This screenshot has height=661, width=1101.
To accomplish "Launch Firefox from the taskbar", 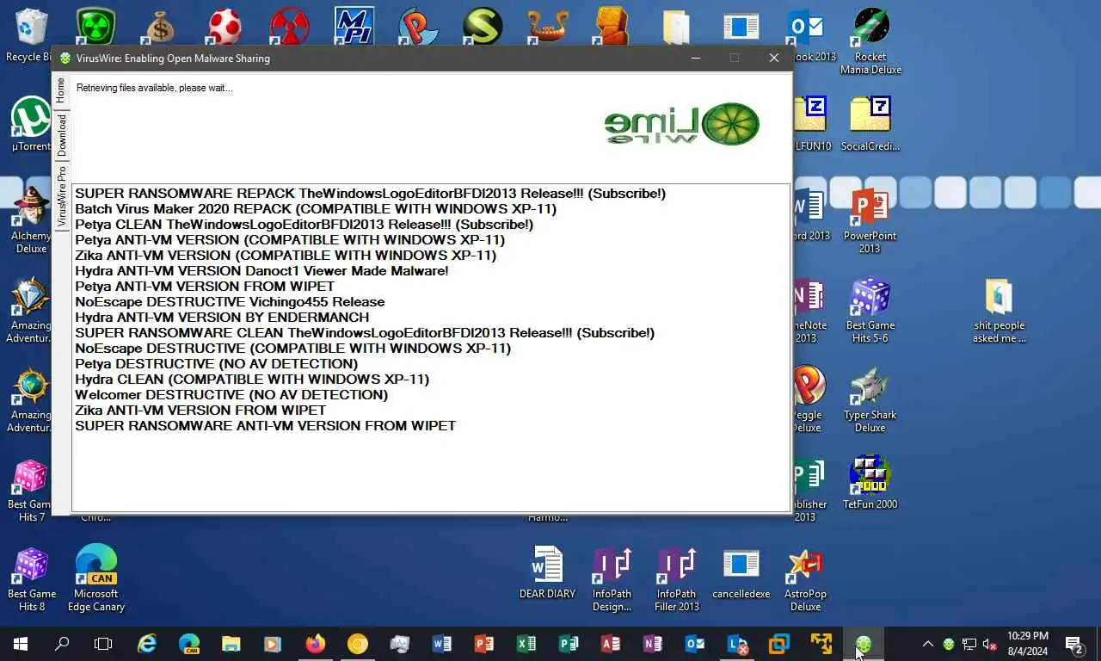I will pos(316,644).
